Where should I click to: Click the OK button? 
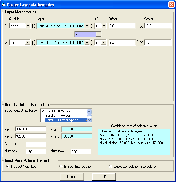click(x=104, y=177)
